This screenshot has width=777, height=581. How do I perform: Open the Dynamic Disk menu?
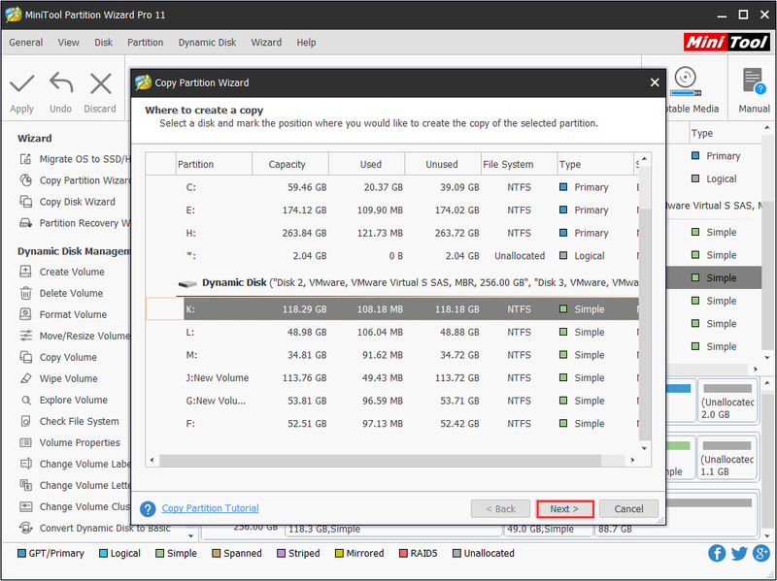[207, 43]
